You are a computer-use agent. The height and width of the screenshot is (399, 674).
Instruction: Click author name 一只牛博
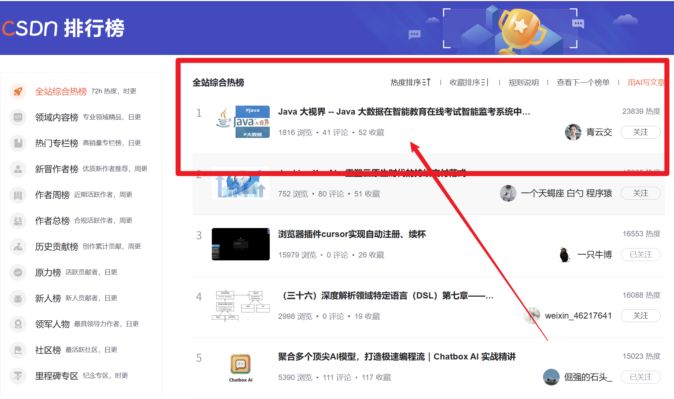pyautogui.click(x=595, y=255)
